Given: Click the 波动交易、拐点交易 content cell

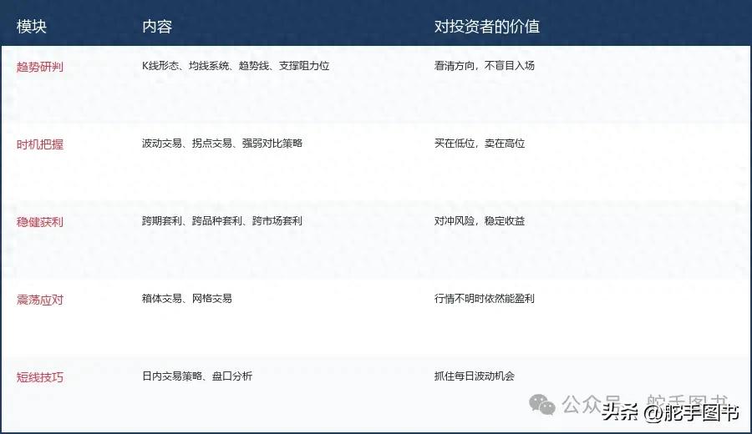Looking at the screenshot, I should pos(222,144).
